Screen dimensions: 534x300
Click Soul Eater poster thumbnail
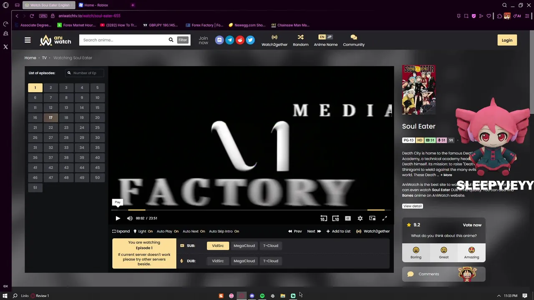(x=419, y=90)
